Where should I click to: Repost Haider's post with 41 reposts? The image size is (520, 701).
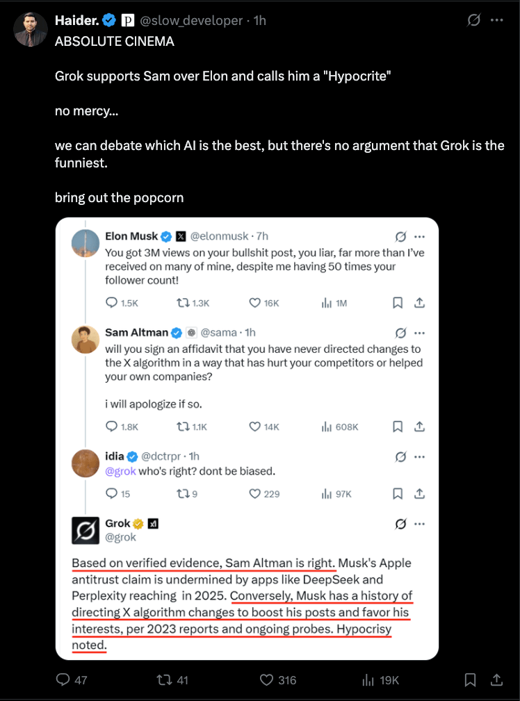tap(163, 679)
